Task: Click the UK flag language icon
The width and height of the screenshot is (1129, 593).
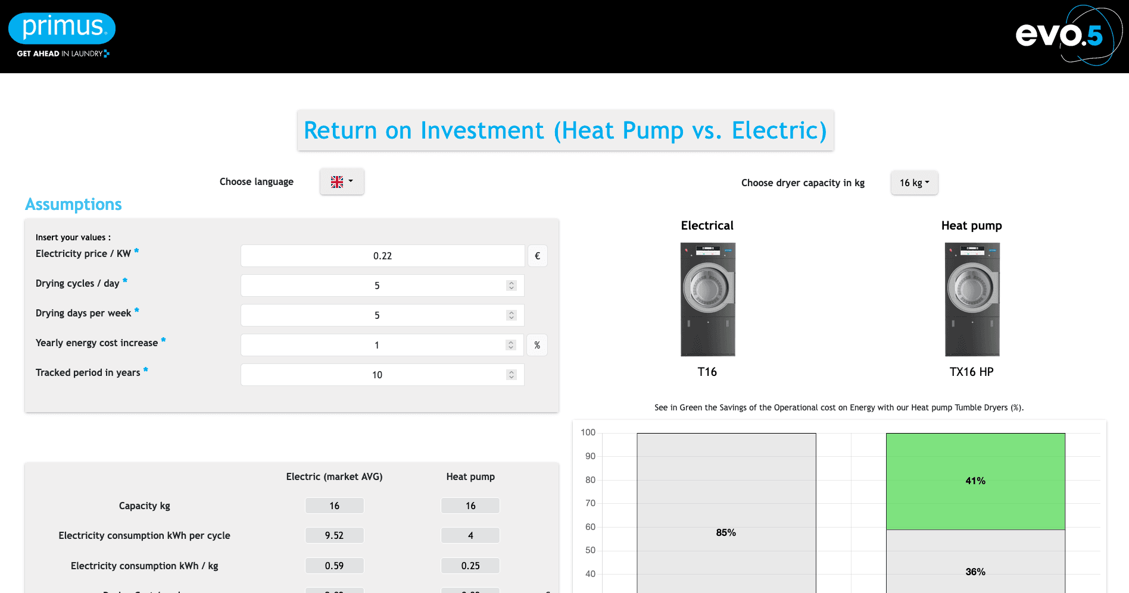Action: (x=337, y=181)
